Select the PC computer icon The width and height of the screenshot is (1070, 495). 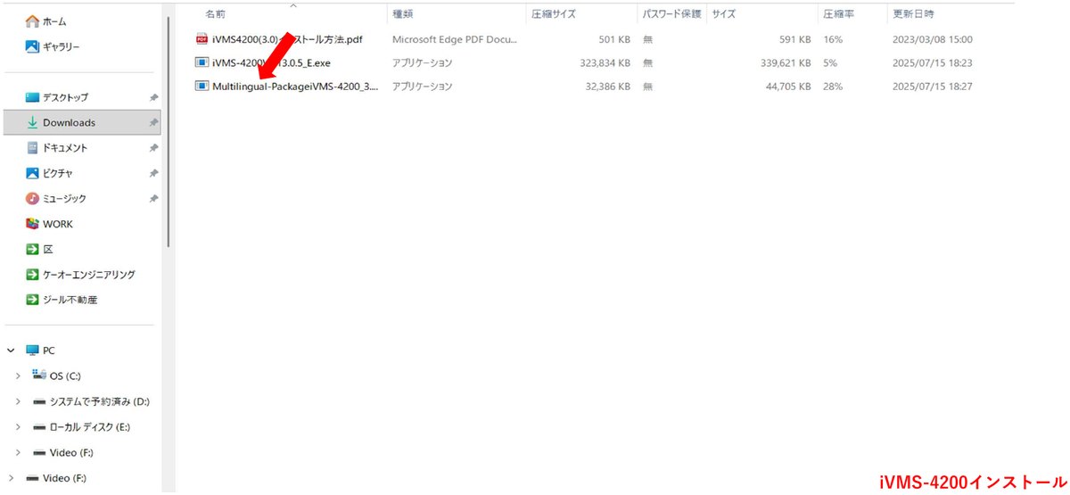coord(32,351)
